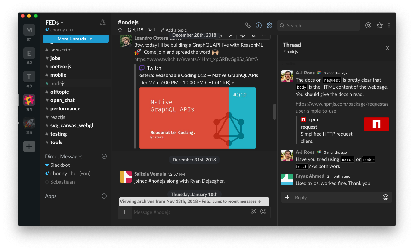Open more items three-dot menu
The height and width of the screenshot is (250, 414).
tap(389, 25)
